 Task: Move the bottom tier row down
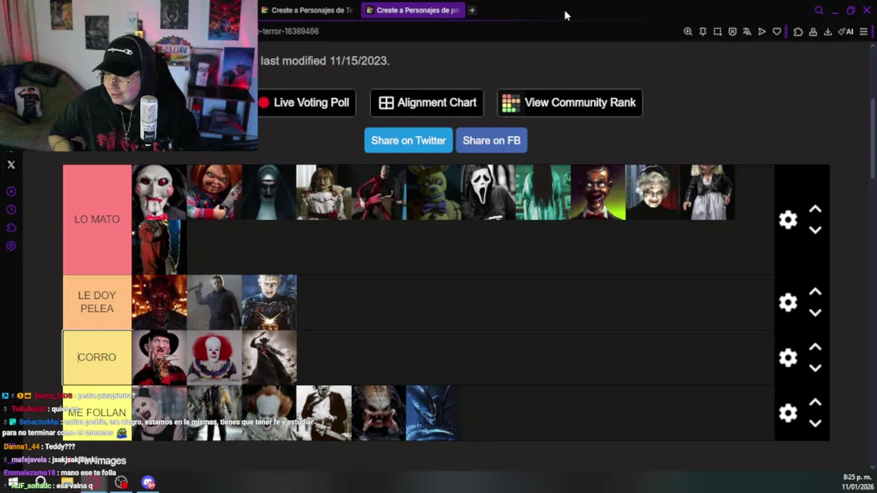click(815, 424)
